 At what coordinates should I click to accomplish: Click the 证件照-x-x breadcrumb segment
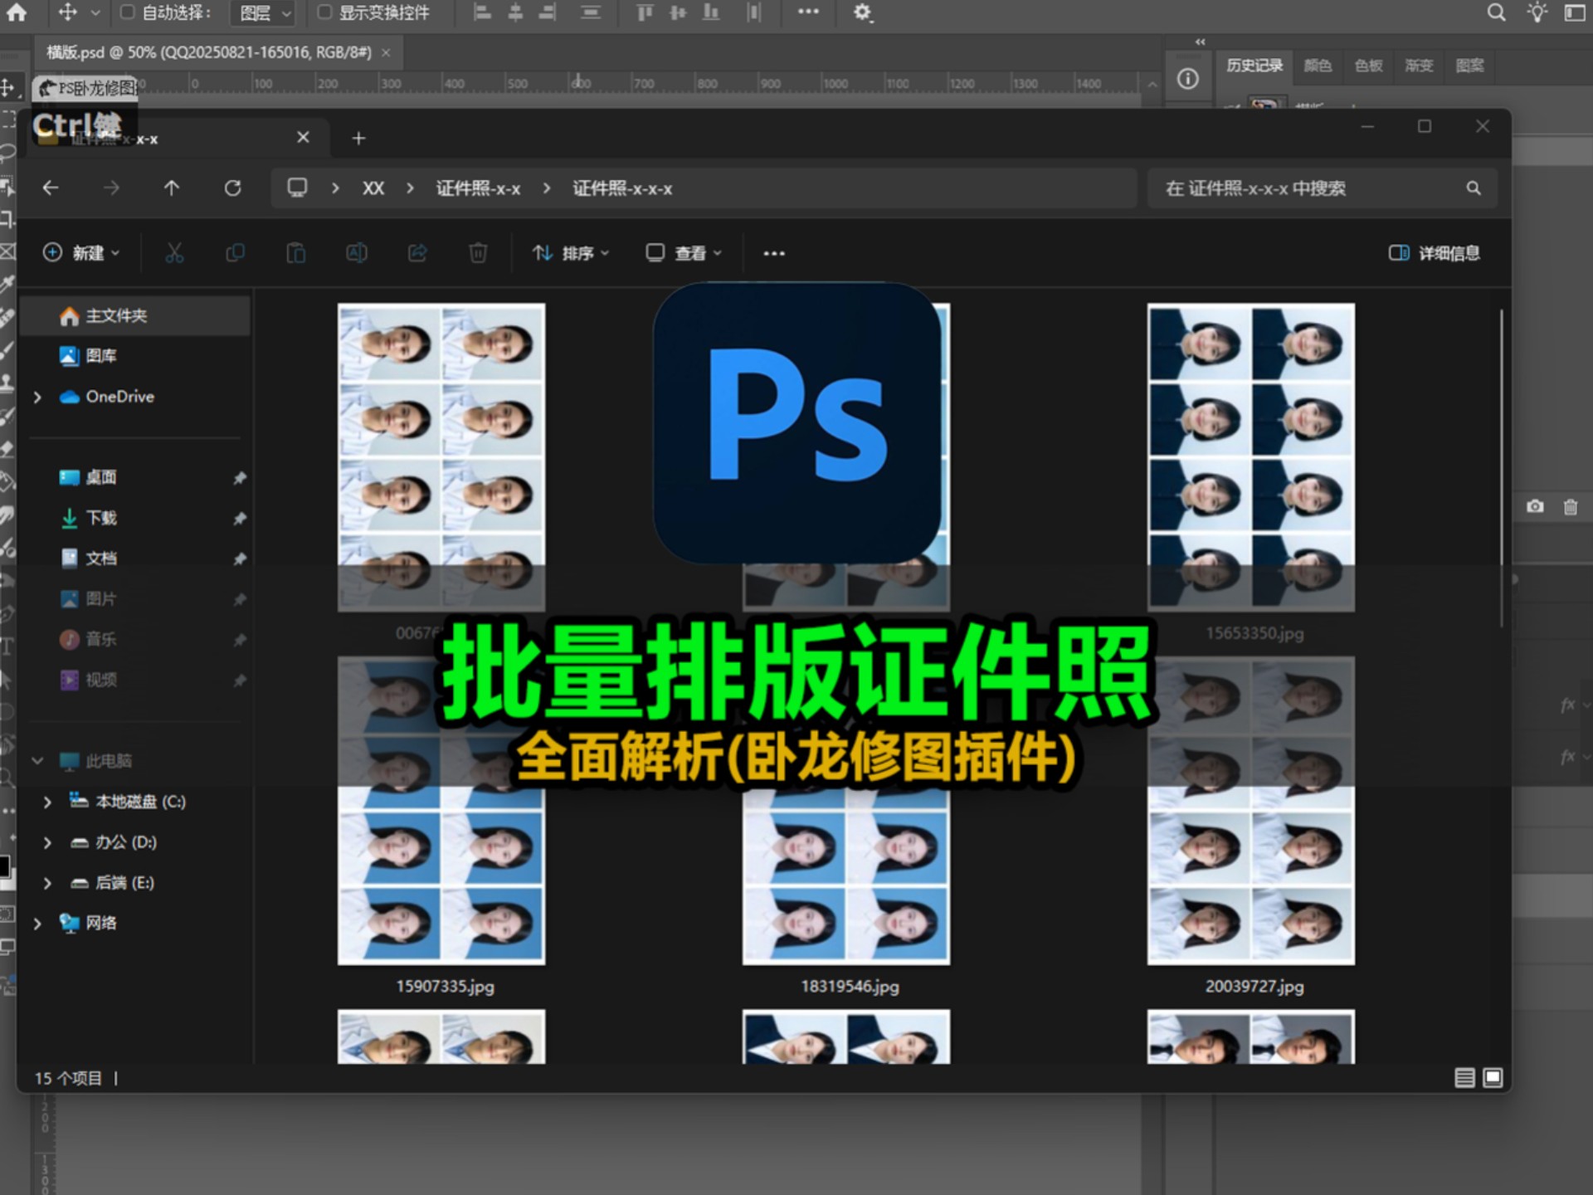coord(479,188)
